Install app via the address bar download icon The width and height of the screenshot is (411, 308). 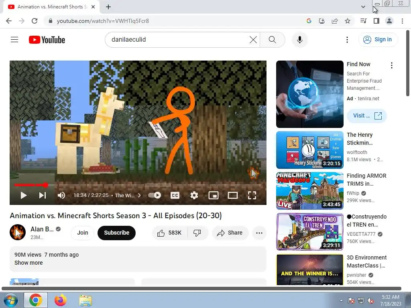pyautogui.click(x=322, y=21)
